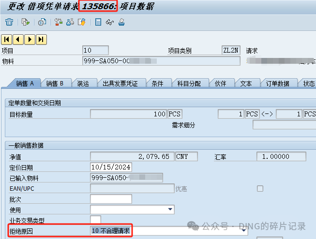The width and height of the screenshot is (316, 239).
Task: Toggle the 优惠 checkbox
Action: (x=260, y=189)
